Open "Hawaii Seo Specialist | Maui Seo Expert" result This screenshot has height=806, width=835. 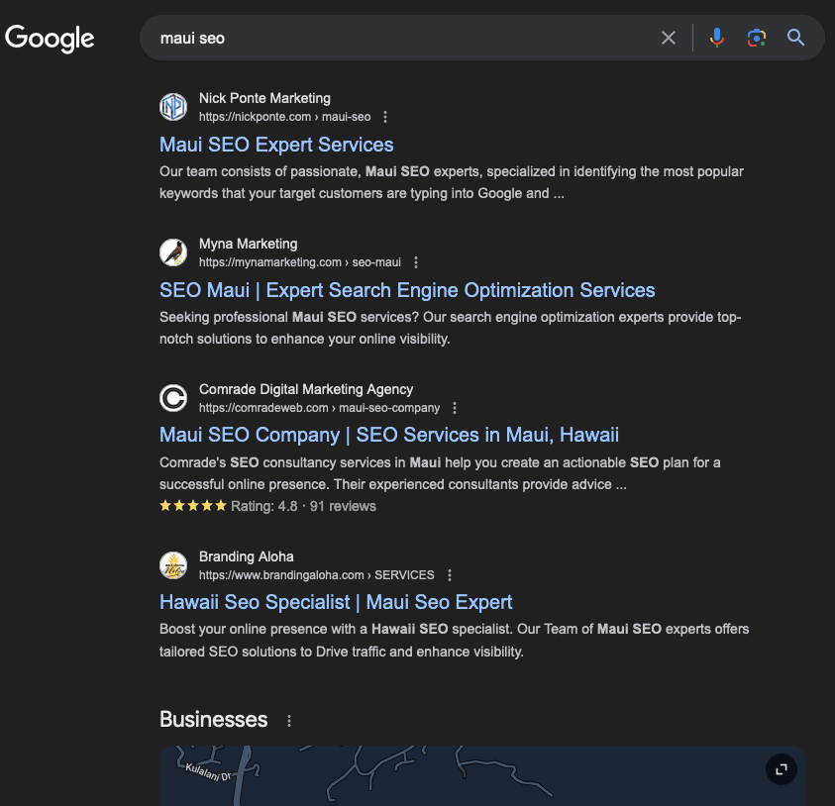336,602
